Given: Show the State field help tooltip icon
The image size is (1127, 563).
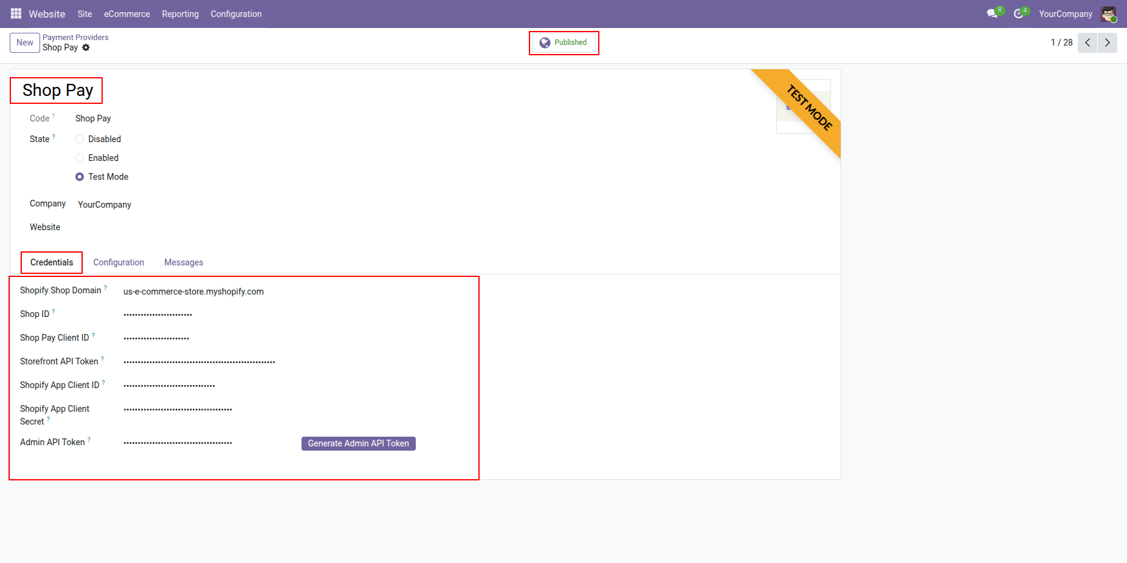Looking at the screenshot, I should 53,136.
